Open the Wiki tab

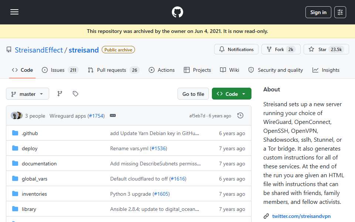pyautogui.click(x=230, y=70)
